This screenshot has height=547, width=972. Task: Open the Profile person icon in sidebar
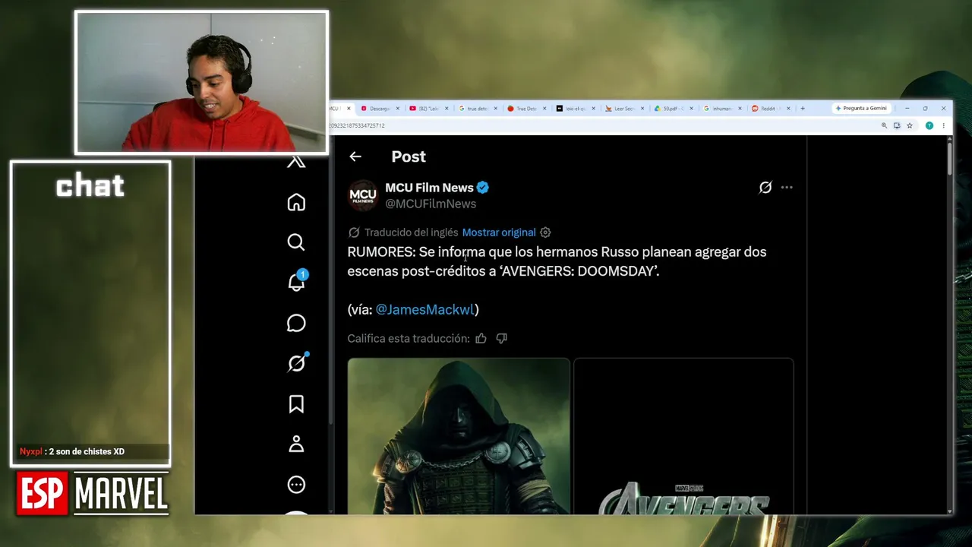[296, 444]
